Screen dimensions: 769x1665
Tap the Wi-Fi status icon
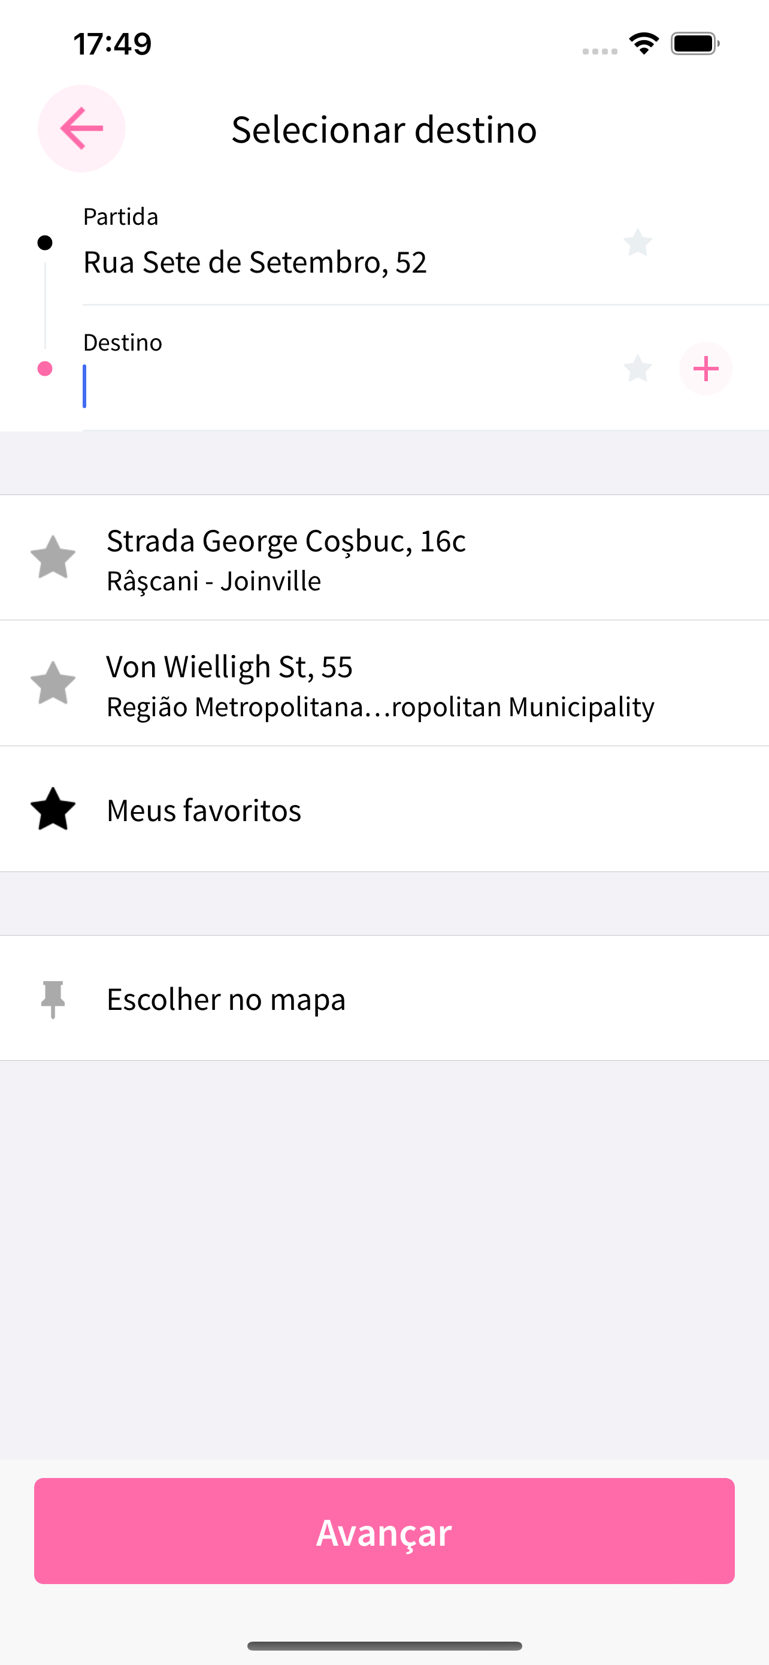tap(644, 43)
